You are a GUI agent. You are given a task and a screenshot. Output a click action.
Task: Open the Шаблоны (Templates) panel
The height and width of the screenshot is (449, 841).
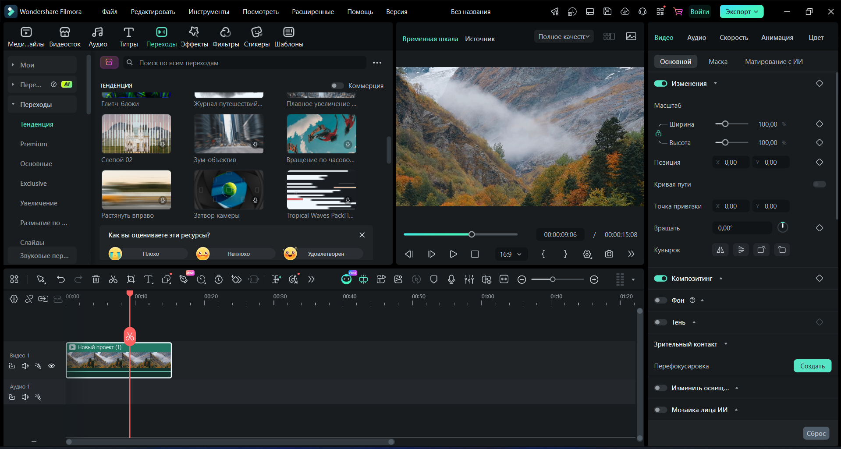point(289,37)
